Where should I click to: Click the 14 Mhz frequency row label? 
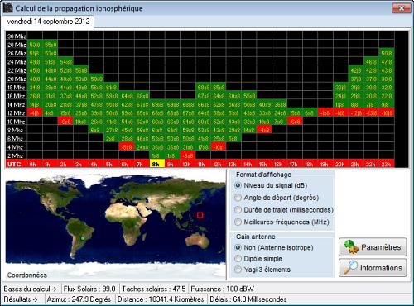[x=17, y=104]
